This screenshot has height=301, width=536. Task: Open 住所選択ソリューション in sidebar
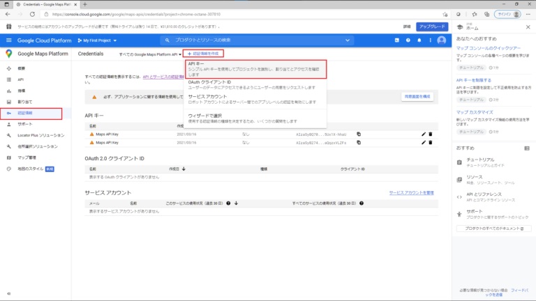(36, 146)
